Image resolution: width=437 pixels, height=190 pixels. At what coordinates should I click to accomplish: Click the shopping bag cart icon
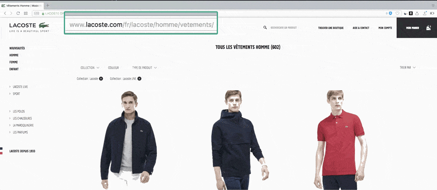click(428, 28)
